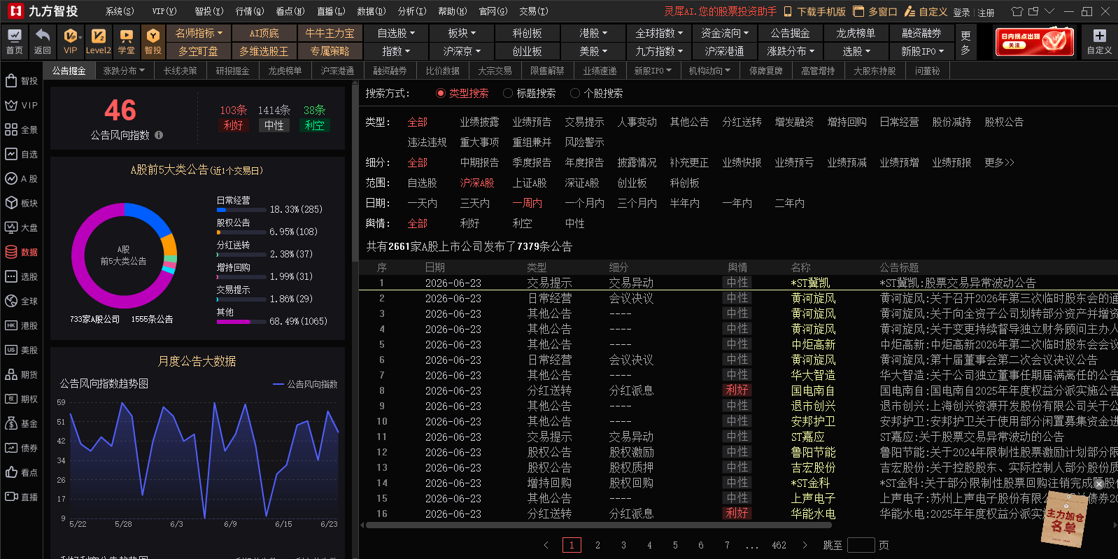Filter sentiment by 利空
Image resolution: width=1118 pixels, height=559 pixels.
523,223
